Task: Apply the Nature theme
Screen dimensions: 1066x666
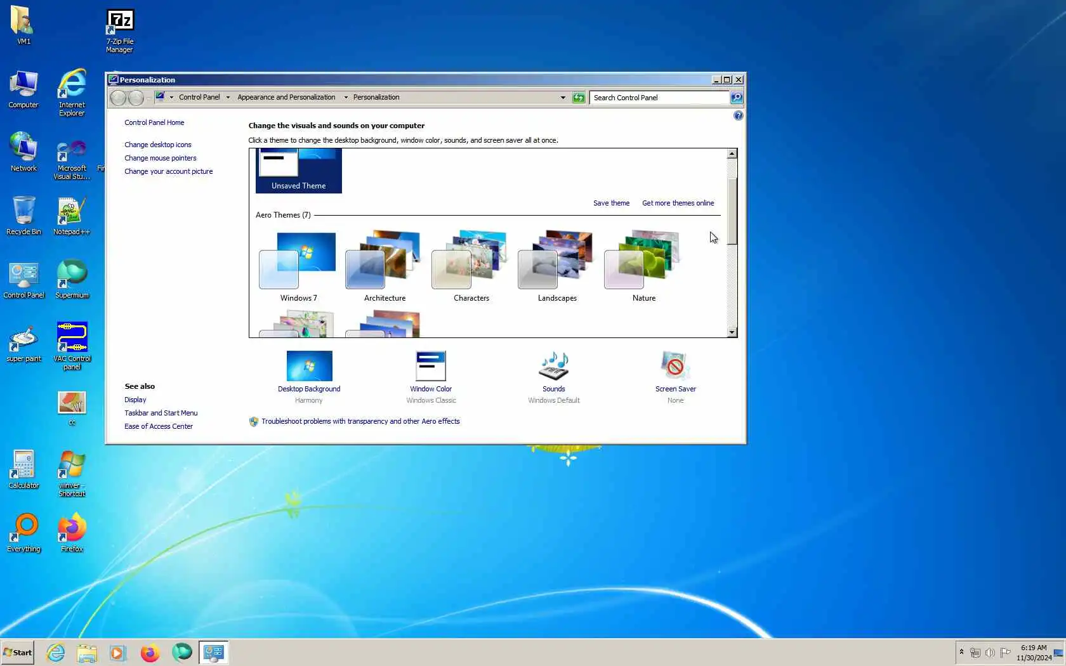Action: click(643, 267)
